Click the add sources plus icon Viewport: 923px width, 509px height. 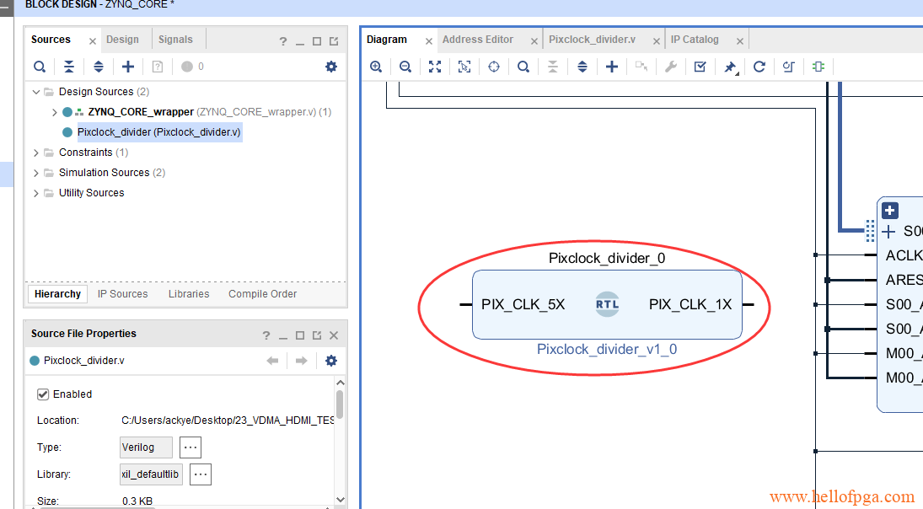pyautogui.click(x=128, y=67)
